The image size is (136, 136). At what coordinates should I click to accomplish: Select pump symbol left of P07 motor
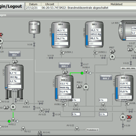click(x=123, y=117)
